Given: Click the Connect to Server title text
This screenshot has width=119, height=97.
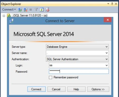Looking at the screenshot, I should pyautogui.click(x=60, y=21).
